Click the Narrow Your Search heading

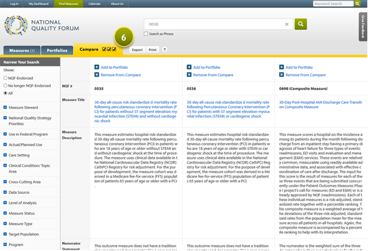pyautogui.click(x=21, y=62)
